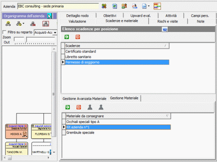Viewport: 217px width, 162px height.
Task: Click the organigramma scroll down arrow
Action: (54, 152)
